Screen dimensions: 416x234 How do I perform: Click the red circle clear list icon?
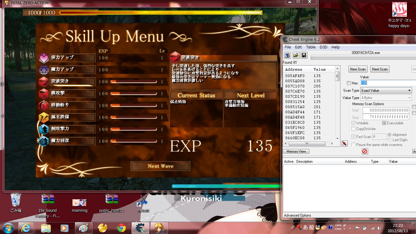point(365,151)
